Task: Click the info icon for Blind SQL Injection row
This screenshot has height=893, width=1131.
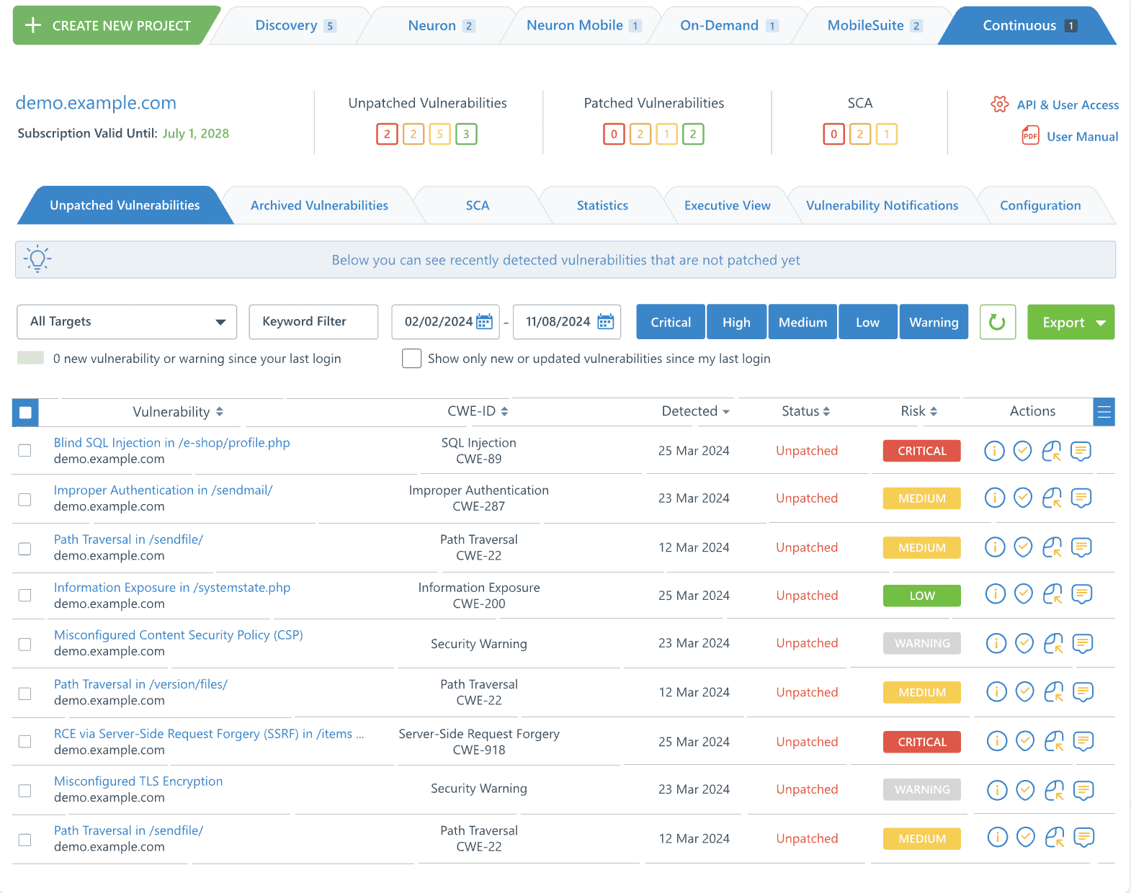Action: coord(994,451)
